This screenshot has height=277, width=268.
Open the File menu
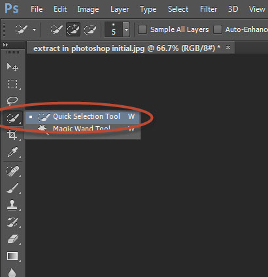click(x=37, y=9)
